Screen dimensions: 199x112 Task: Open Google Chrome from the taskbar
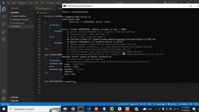pos(73,109)
